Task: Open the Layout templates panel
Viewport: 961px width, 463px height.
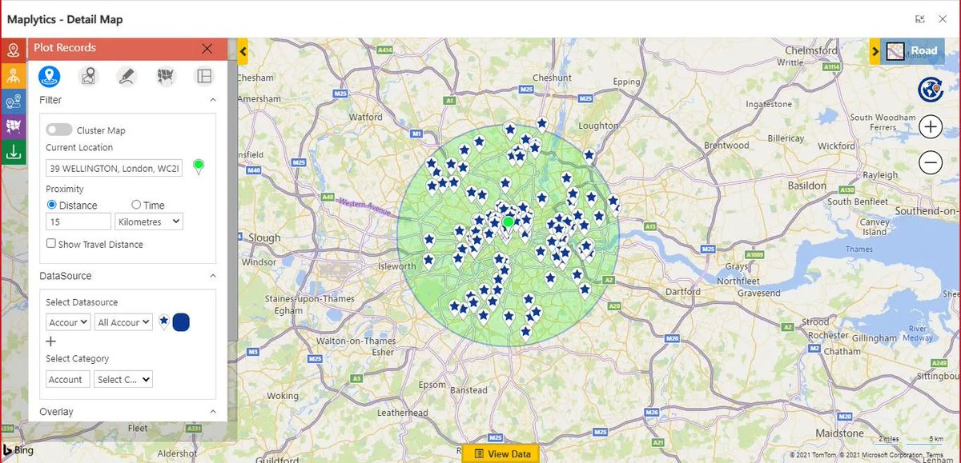Action: coord(204,76)
